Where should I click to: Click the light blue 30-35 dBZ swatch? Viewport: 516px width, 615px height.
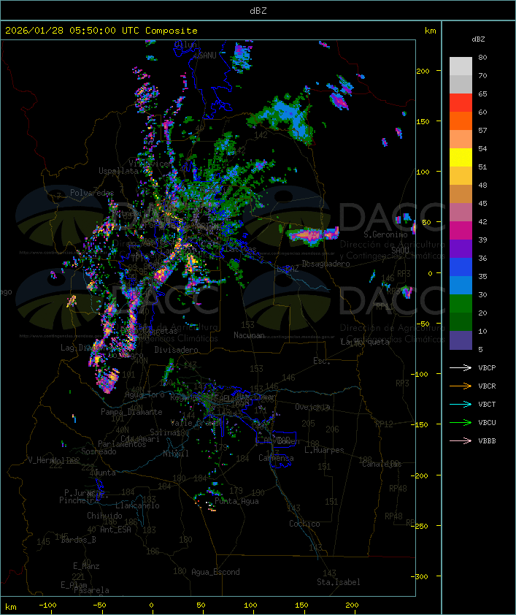click(x=461, y=286)
